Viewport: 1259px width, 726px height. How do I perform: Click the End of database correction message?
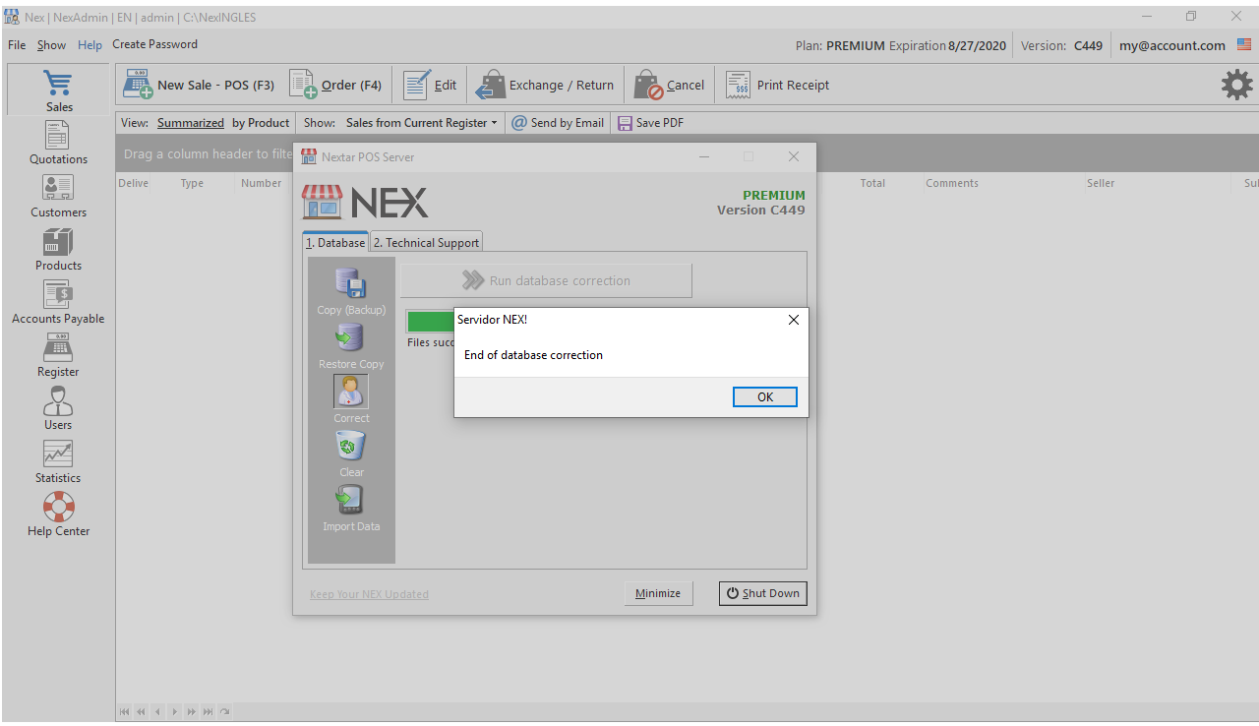point(533,355)
